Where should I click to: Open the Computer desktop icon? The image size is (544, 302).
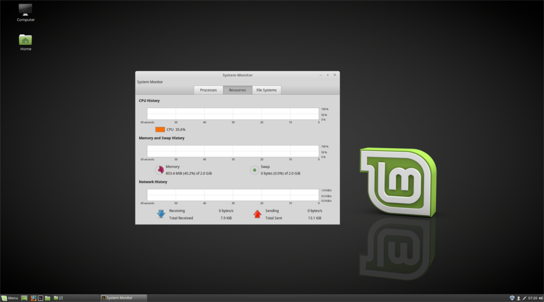26,12
